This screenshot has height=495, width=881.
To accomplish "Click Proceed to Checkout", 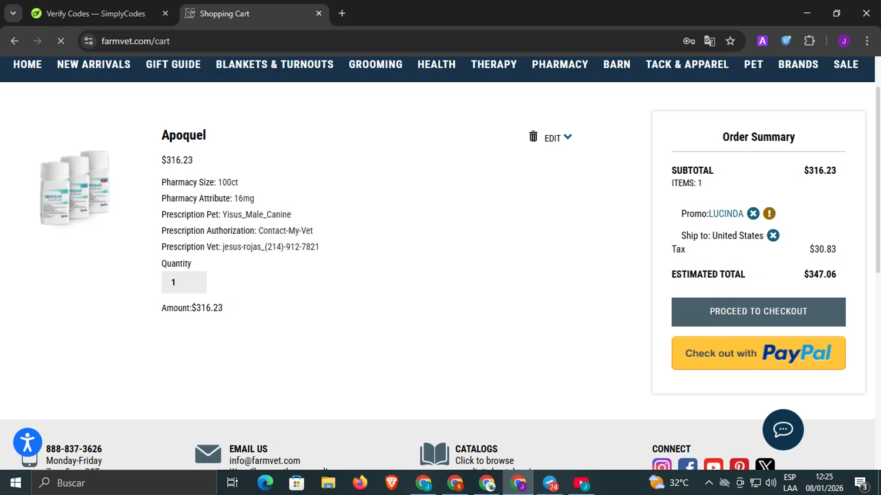I will (x=758, y=312).
